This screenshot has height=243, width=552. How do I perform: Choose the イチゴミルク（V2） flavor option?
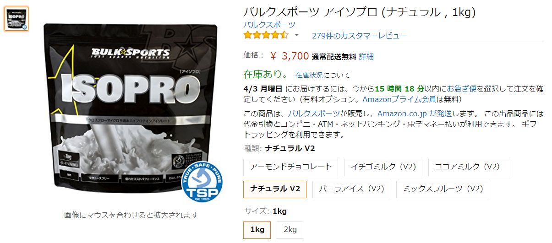(x=383, y=167)
